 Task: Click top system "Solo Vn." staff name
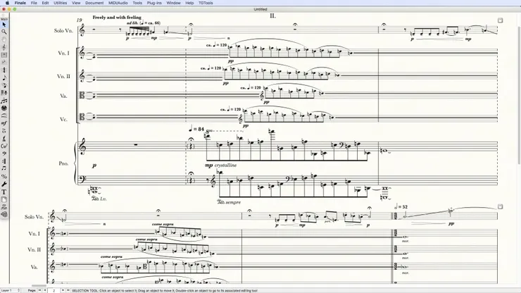[x=63, y=30]
